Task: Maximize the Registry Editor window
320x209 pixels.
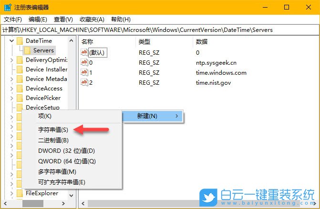Action: tap(287, 7)
